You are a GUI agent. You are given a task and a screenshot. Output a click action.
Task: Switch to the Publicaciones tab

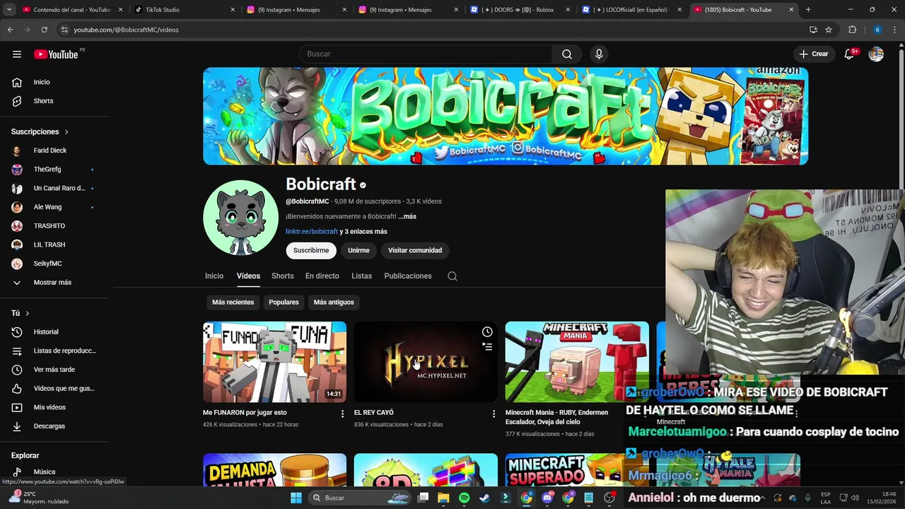[408, 276]
